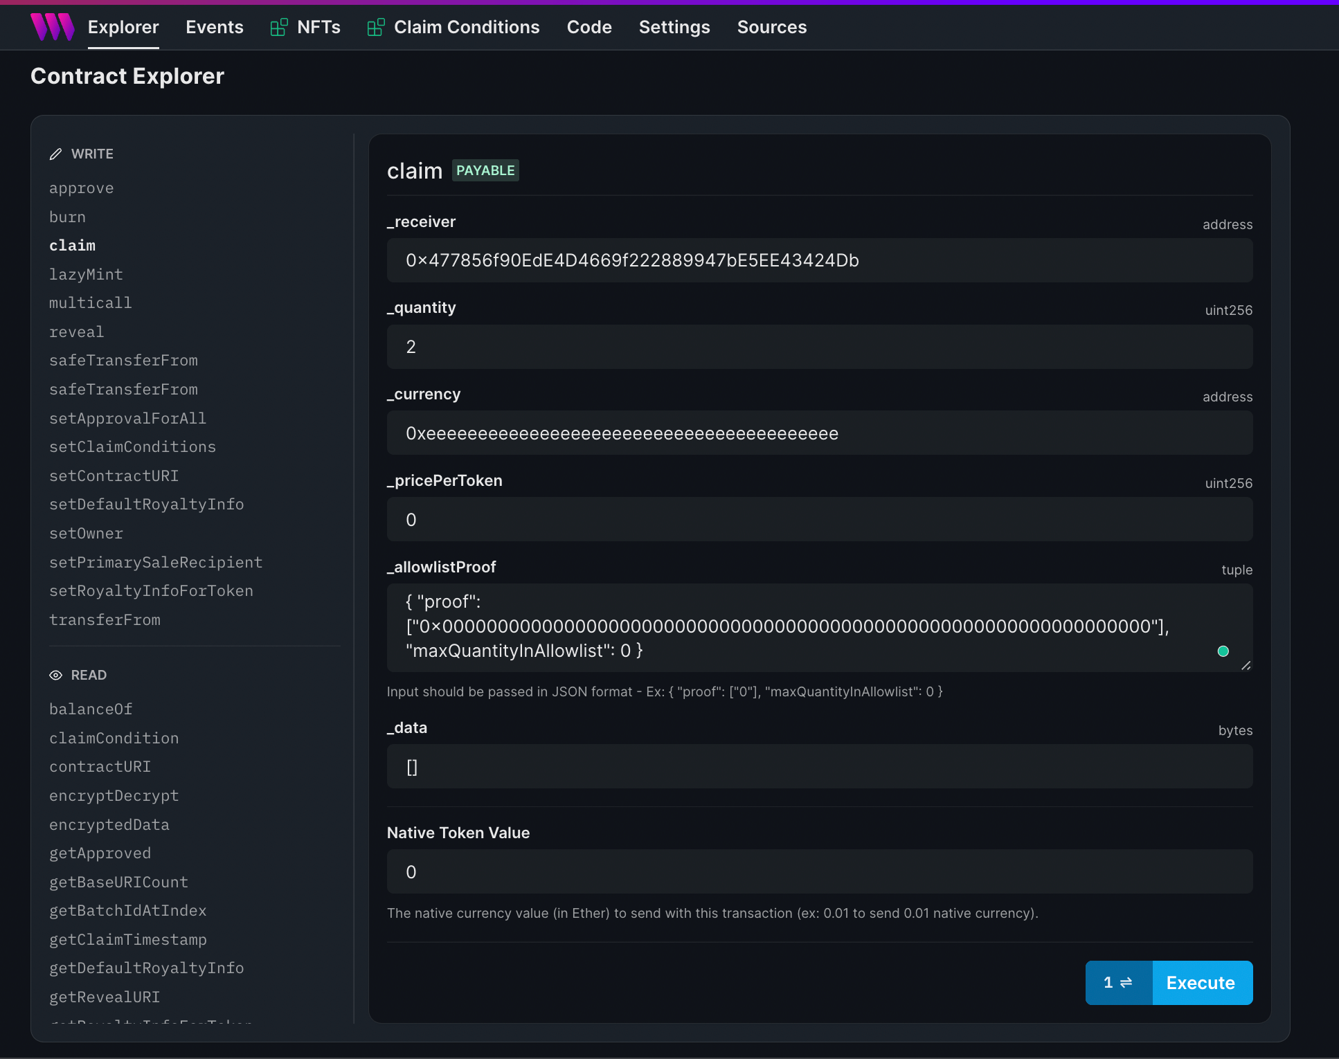Switch to the Code tab
The image size is (1339, 1059).
tap(589, 27)
